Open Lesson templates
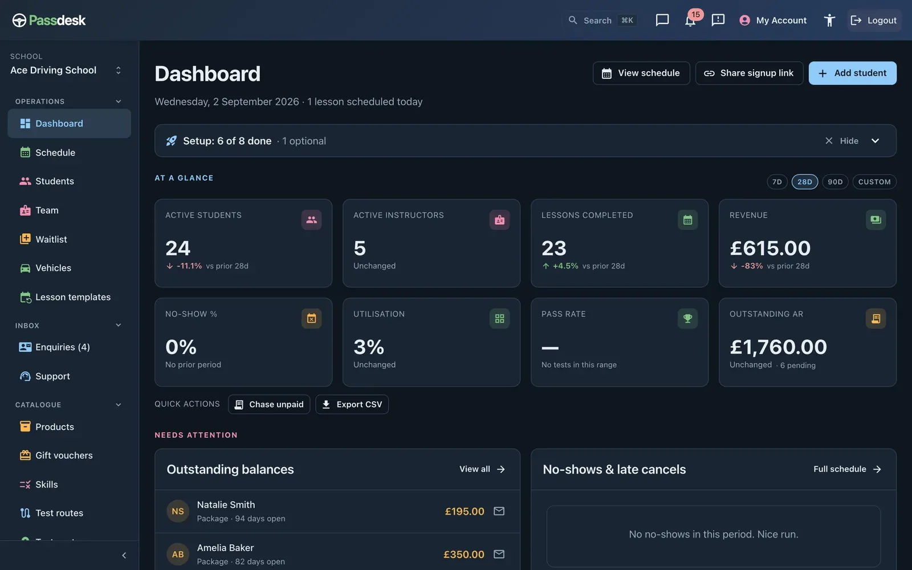 (69, 297)
